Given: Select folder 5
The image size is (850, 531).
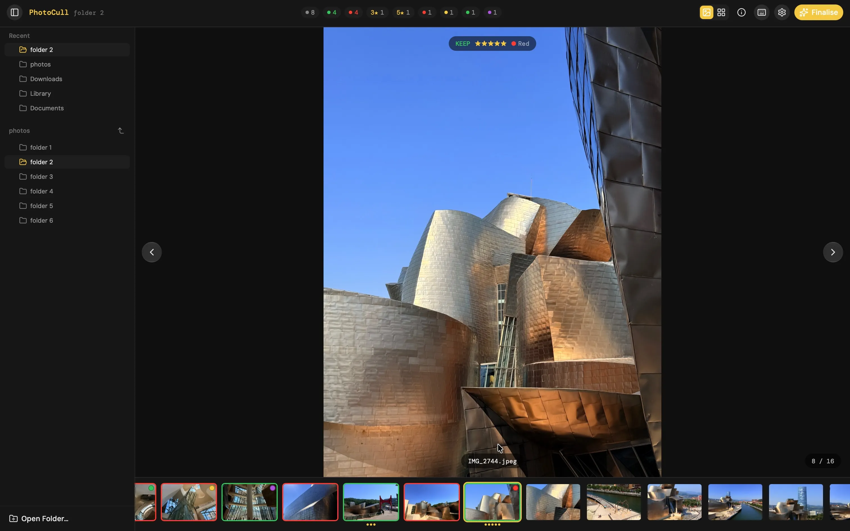Looking at the screenshot, I should (x=67, y=206).
